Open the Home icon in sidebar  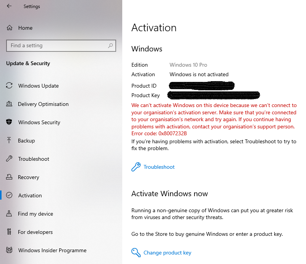pyautogui.click(x=10, y=28)
